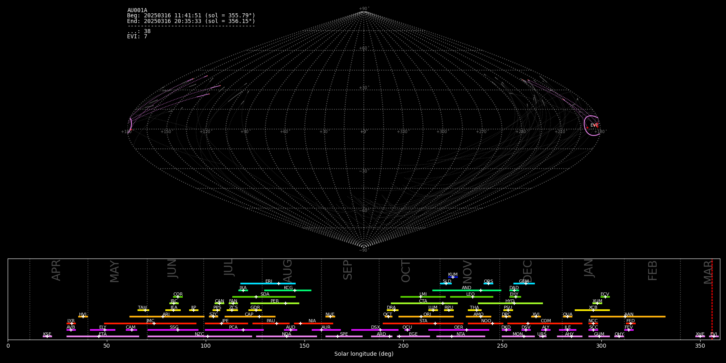The height and width of the screenshot is (363, 726).
Task: Click the +300 longitude label on map
Action: click(442, 132)
